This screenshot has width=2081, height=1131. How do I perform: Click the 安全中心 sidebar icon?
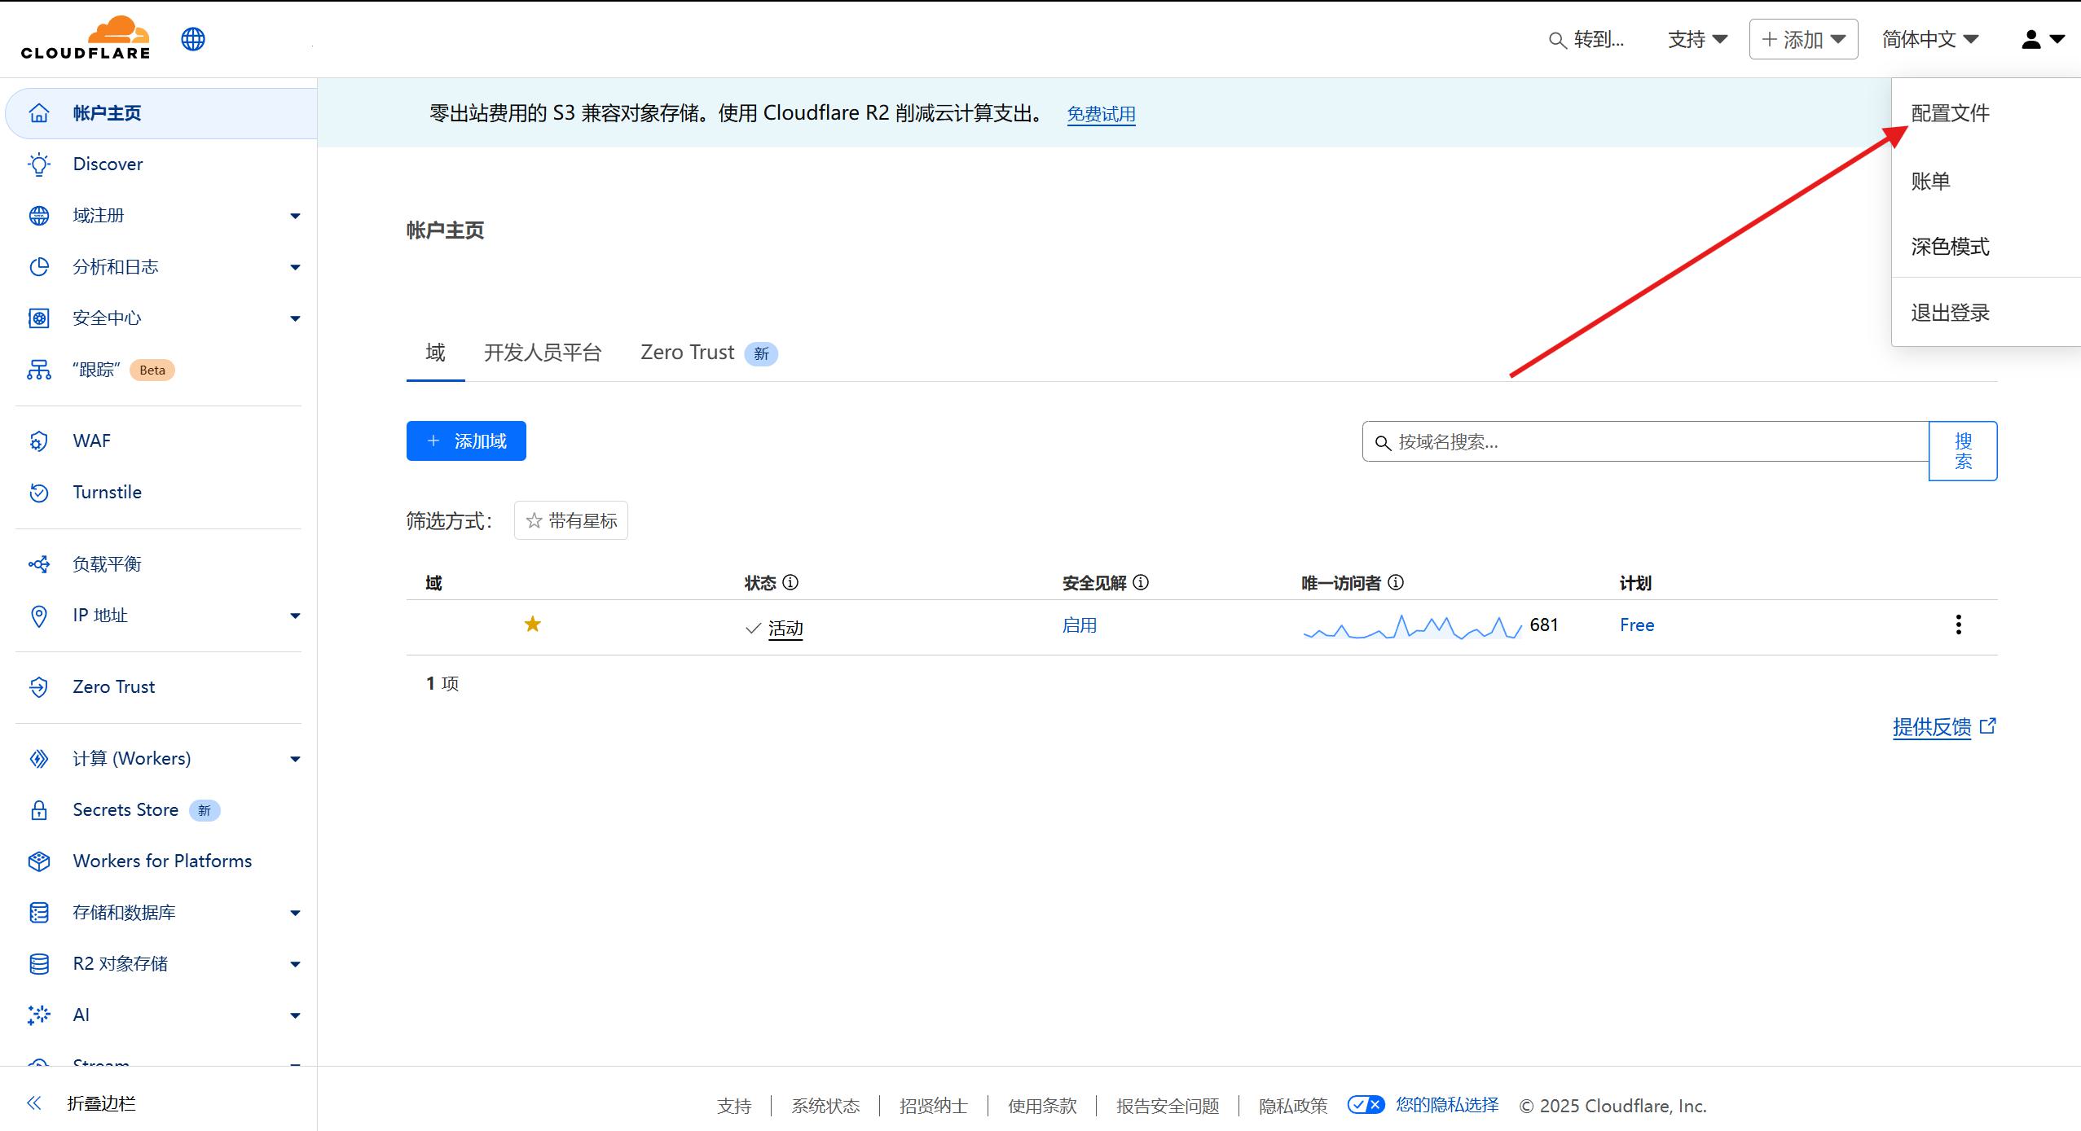(x=39, y=318)
